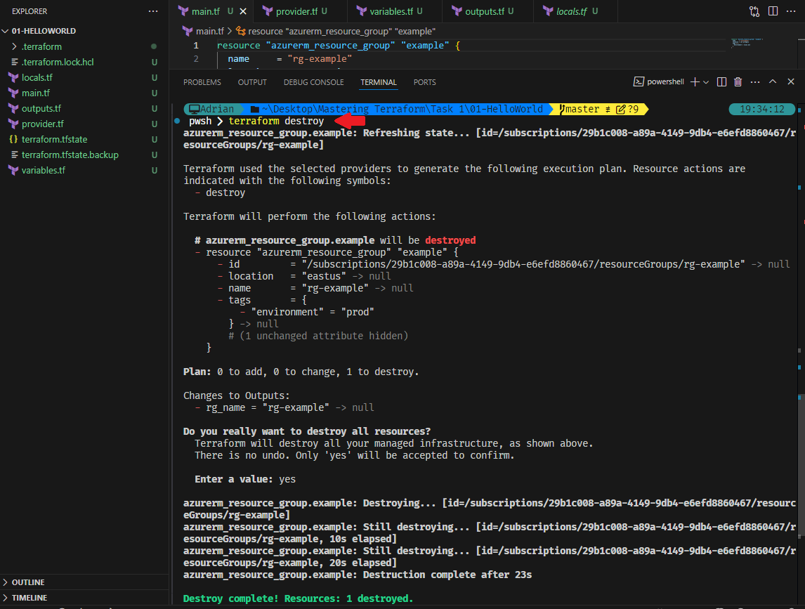
Task: Select the TERMINAL panel tab
Action: [379, 82]
